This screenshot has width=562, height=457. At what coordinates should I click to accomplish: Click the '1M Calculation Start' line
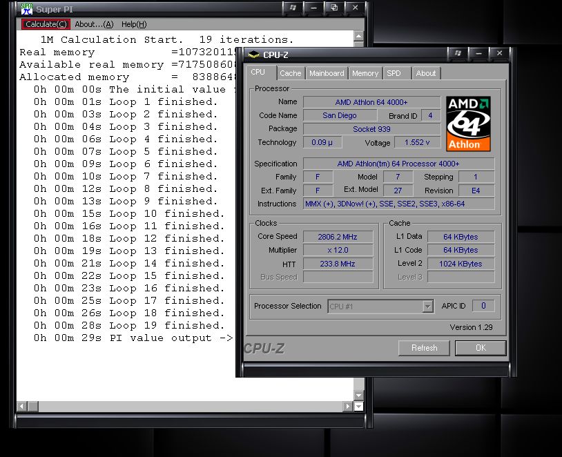tap(167, 39)
